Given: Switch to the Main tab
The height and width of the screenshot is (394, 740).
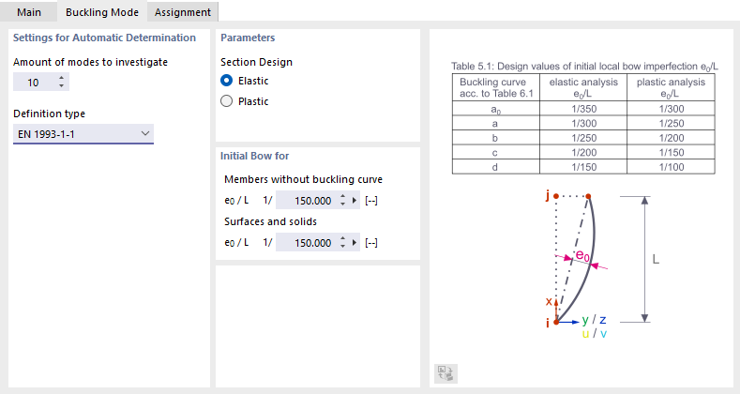Looking at the screenshot, I should click(x=29, y=12).
